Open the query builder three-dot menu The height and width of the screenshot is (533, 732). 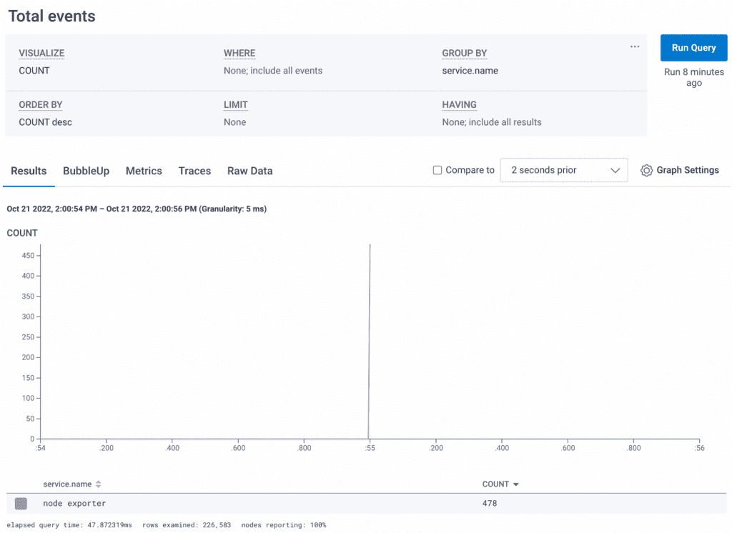tap(634, 47)
